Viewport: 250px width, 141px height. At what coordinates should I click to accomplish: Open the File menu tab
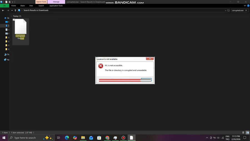pyautogui.click(x=4, y=6)
